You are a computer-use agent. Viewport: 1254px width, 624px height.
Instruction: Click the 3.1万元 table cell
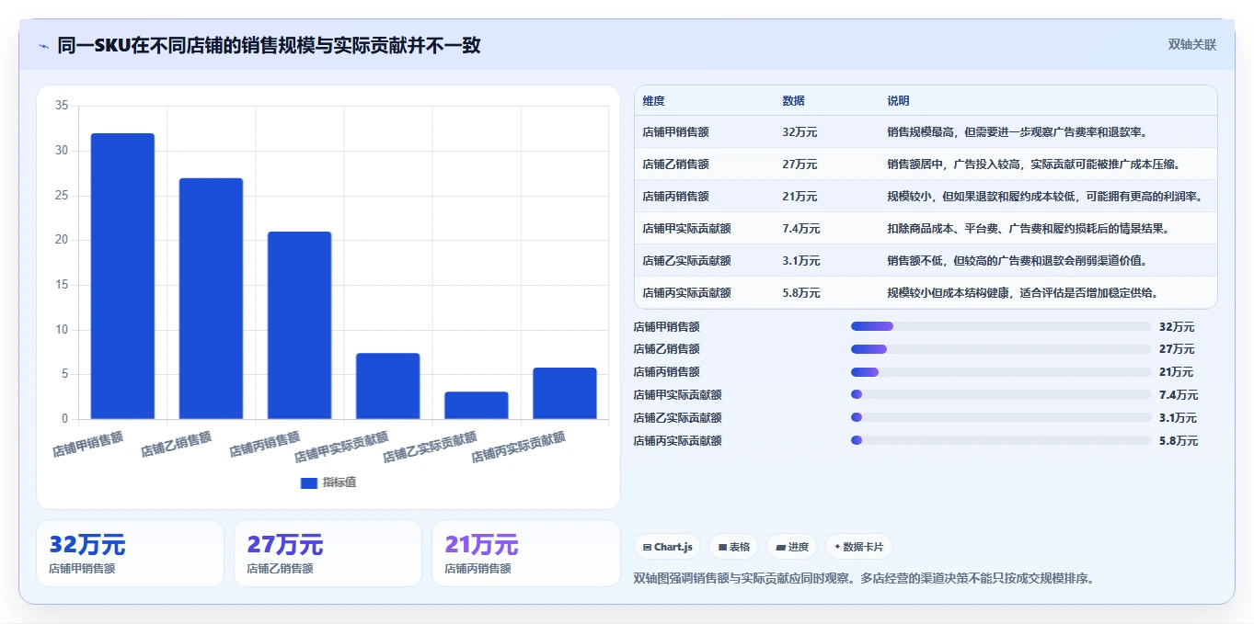coord(801,261)
